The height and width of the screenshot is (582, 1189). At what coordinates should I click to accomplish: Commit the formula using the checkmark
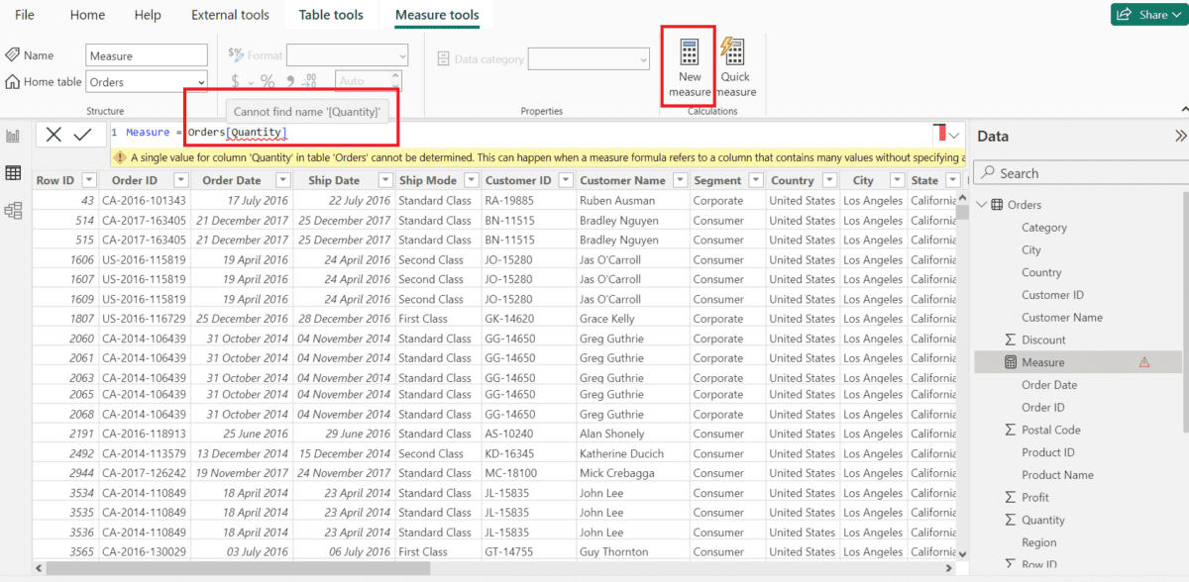pyautogui.click(x=82, y=135)
